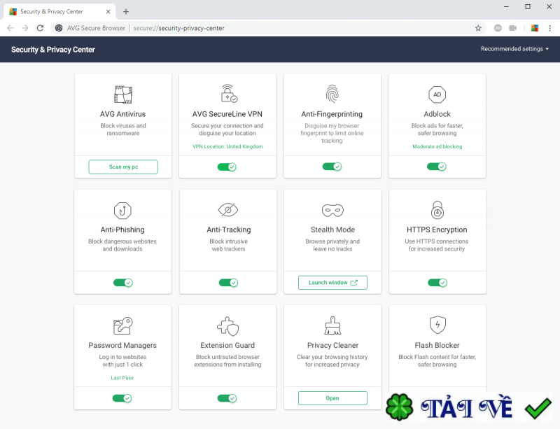Click the Scan my pc button
This screenshot has height=429, width=560.
123,167
